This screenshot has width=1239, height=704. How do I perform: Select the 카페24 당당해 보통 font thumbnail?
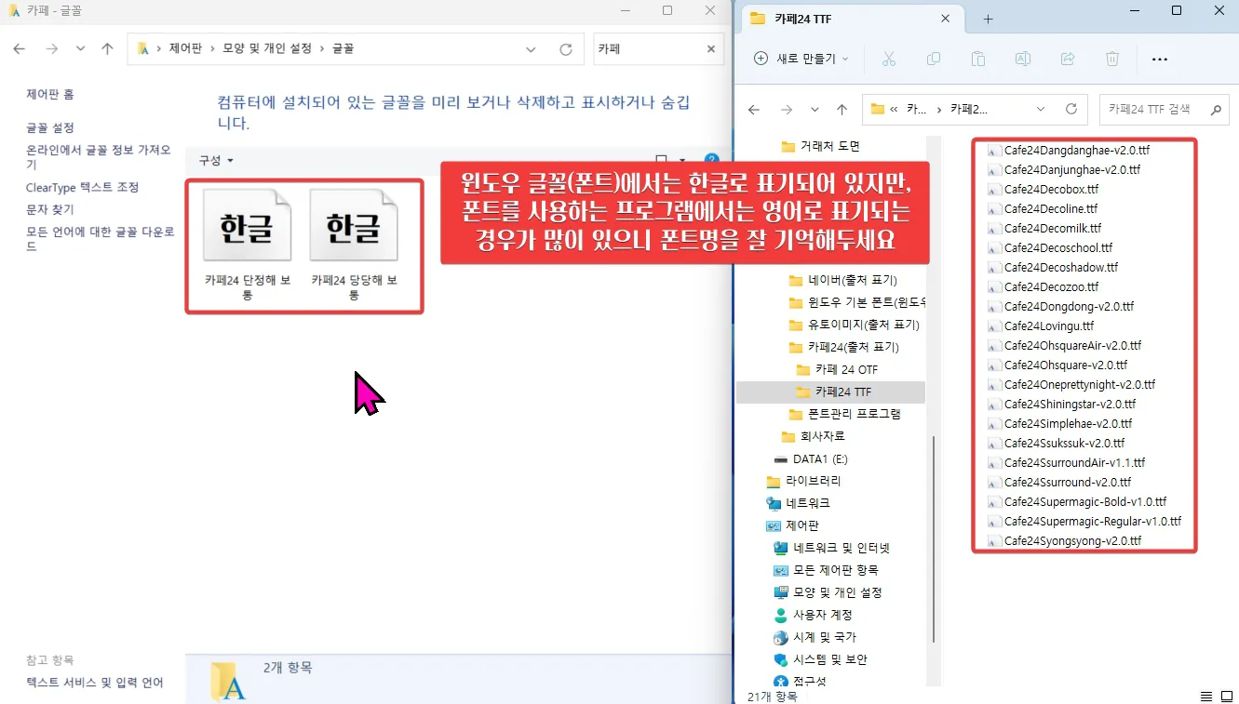(354, 245)
